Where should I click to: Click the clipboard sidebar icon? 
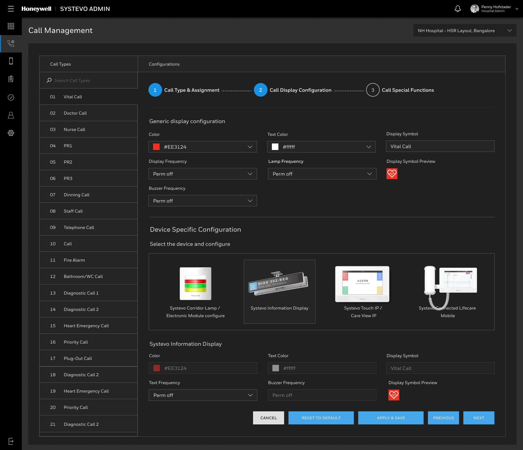[11, 79]
